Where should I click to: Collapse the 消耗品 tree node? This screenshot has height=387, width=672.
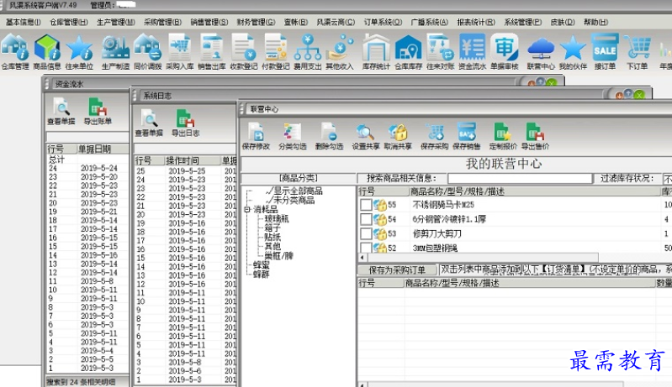coord(247,210)
